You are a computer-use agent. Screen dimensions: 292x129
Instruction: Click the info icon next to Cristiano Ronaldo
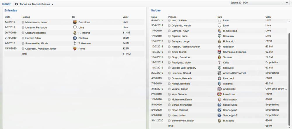[23, 33]
